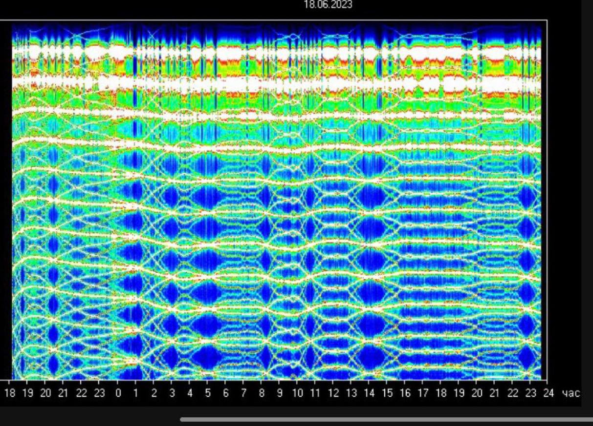Choose the hour 5 axis marker
593x426 pixels.
pyautogui.click(x=208, y=393)
